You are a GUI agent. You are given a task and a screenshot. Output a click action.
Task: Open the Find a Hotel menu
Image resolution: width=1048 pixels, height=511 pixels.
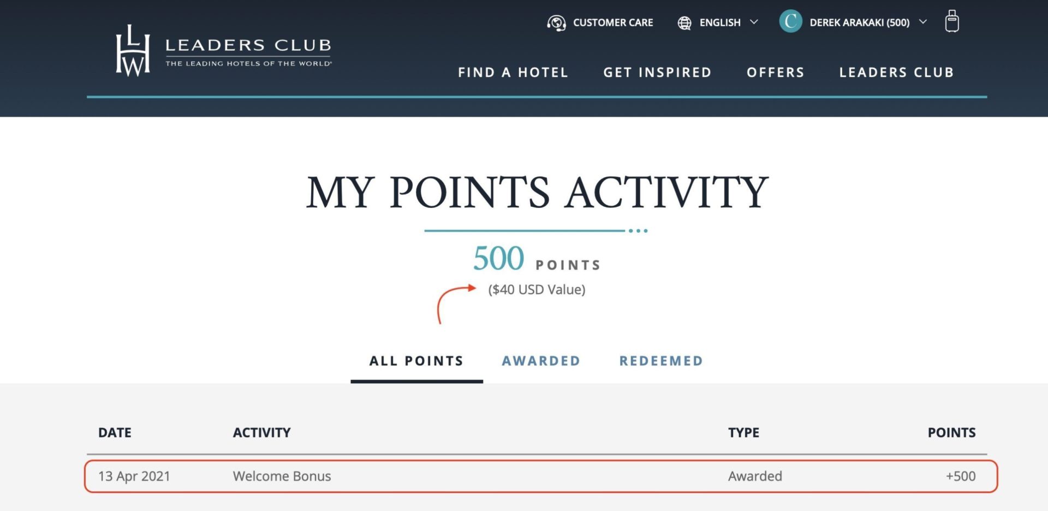point(513,73)
